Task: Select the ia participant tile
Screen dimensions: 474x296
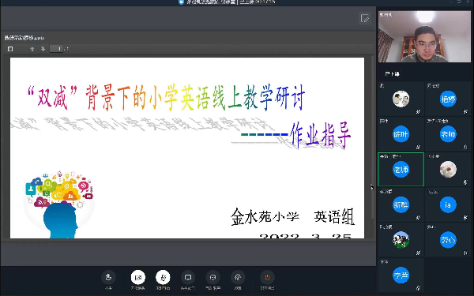Action: click(x=448, y=204)
